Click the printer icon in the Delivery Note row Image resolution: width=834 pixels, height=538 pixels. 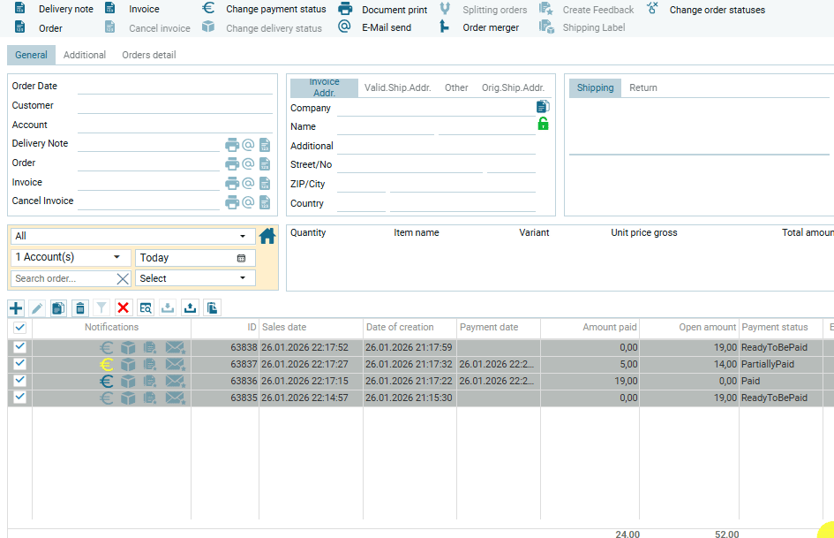click(232, 145)
